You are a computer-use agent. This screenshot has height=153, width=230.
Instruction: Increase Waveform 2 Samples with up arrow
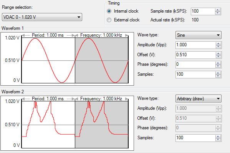pos(218,137)
